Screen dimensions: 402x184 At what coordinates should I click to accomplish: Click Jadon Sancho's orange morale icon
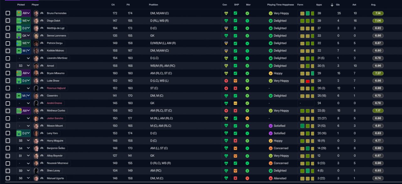pos(247,118)
